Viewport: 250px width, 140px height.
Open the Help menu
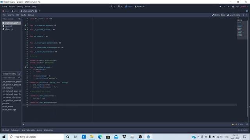point(34,7)
